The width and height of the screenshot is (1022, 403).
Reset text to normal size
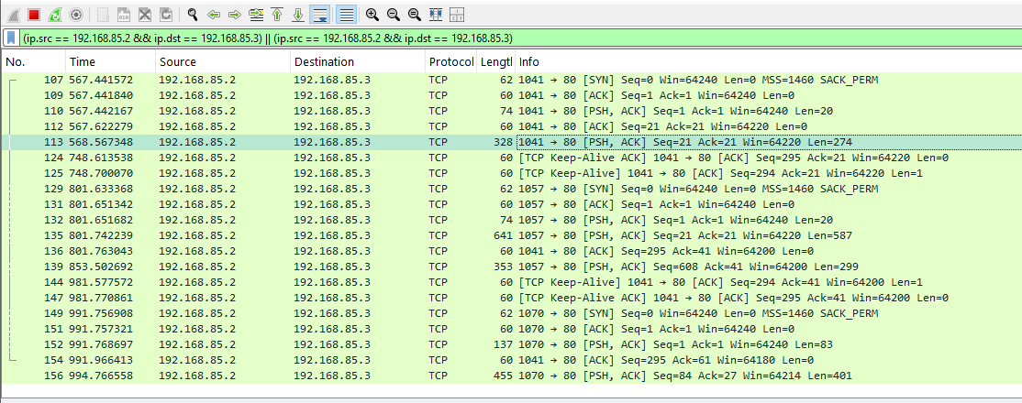click(x=414, y=15)
